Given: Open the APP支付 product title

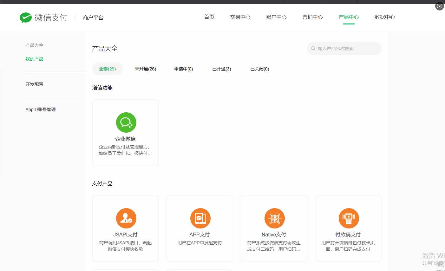Looking at the screenshot, I should pos(200,235).
